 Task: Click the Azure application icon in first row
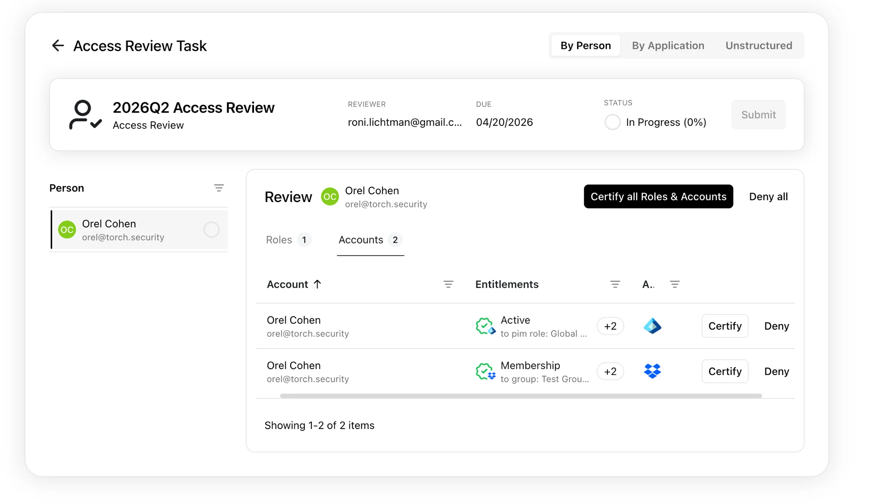[652, 326]
